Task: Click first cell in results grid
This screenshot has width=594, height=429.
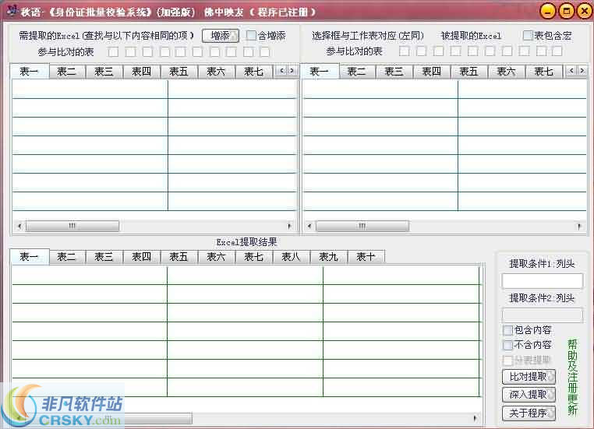Action: tap(90, 276)
